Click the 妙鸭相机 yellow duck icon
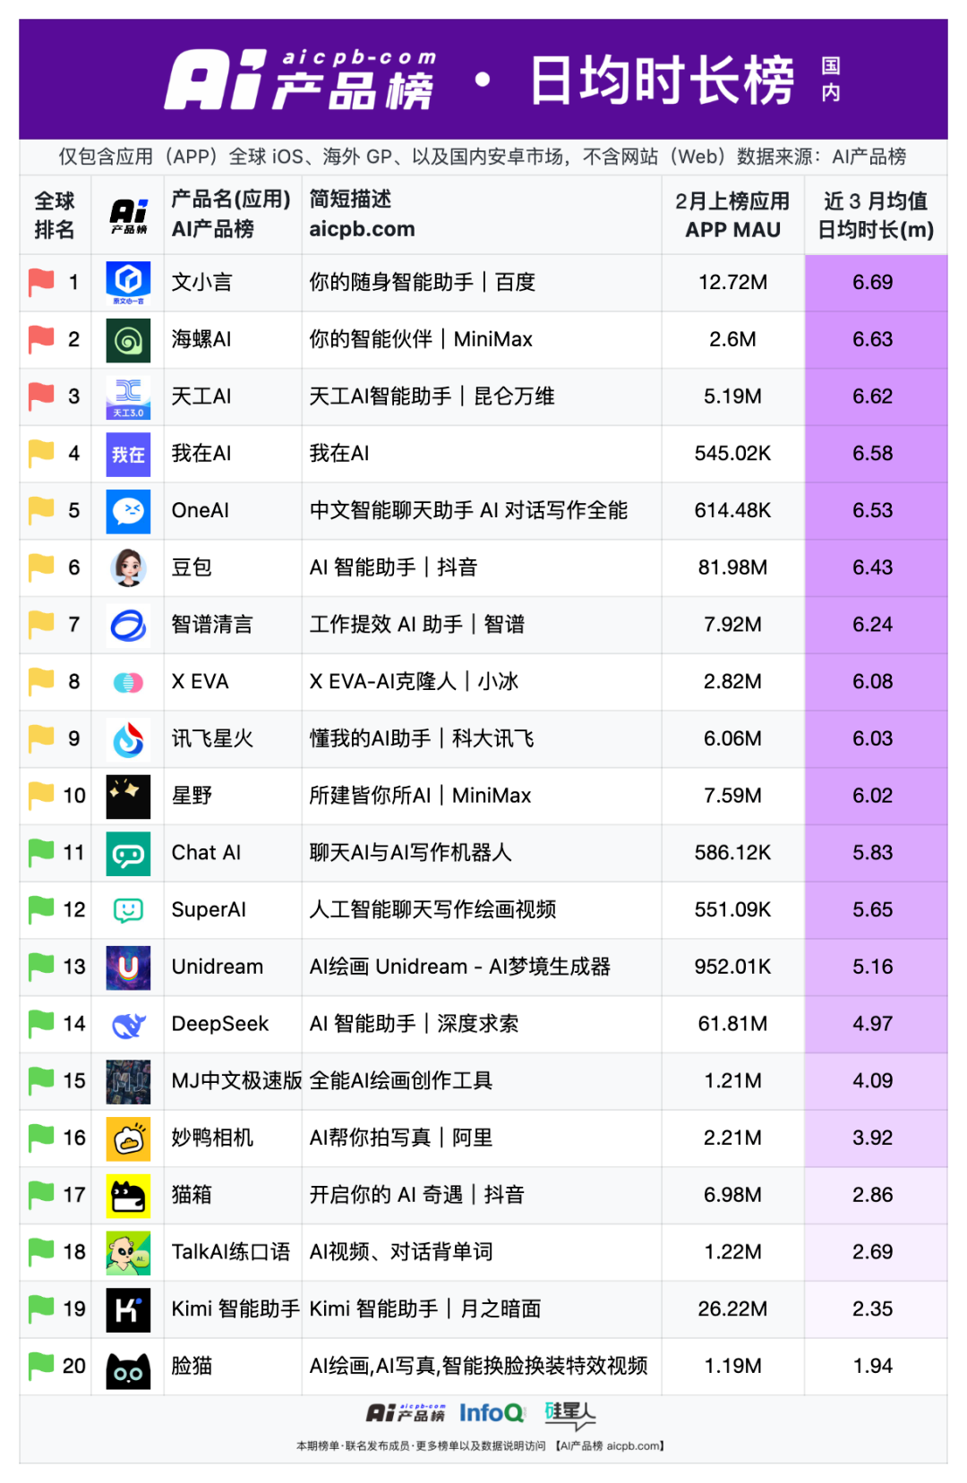The width and height of the screenshot is (967, 1483). click(x=128, y=1138)
